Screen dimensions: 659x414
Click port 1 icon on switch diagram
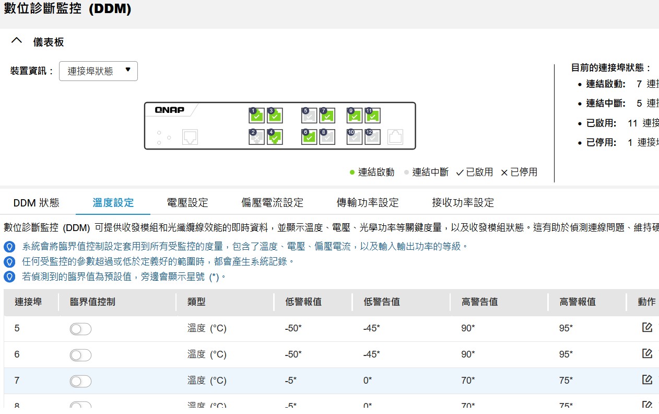[256, 116]
